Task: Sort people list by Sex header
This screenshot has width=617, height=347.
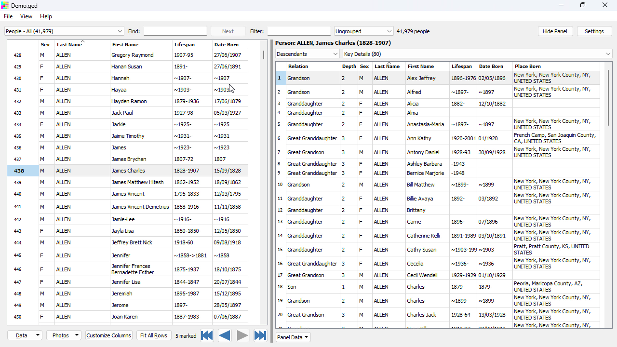Action: point(47,45)
